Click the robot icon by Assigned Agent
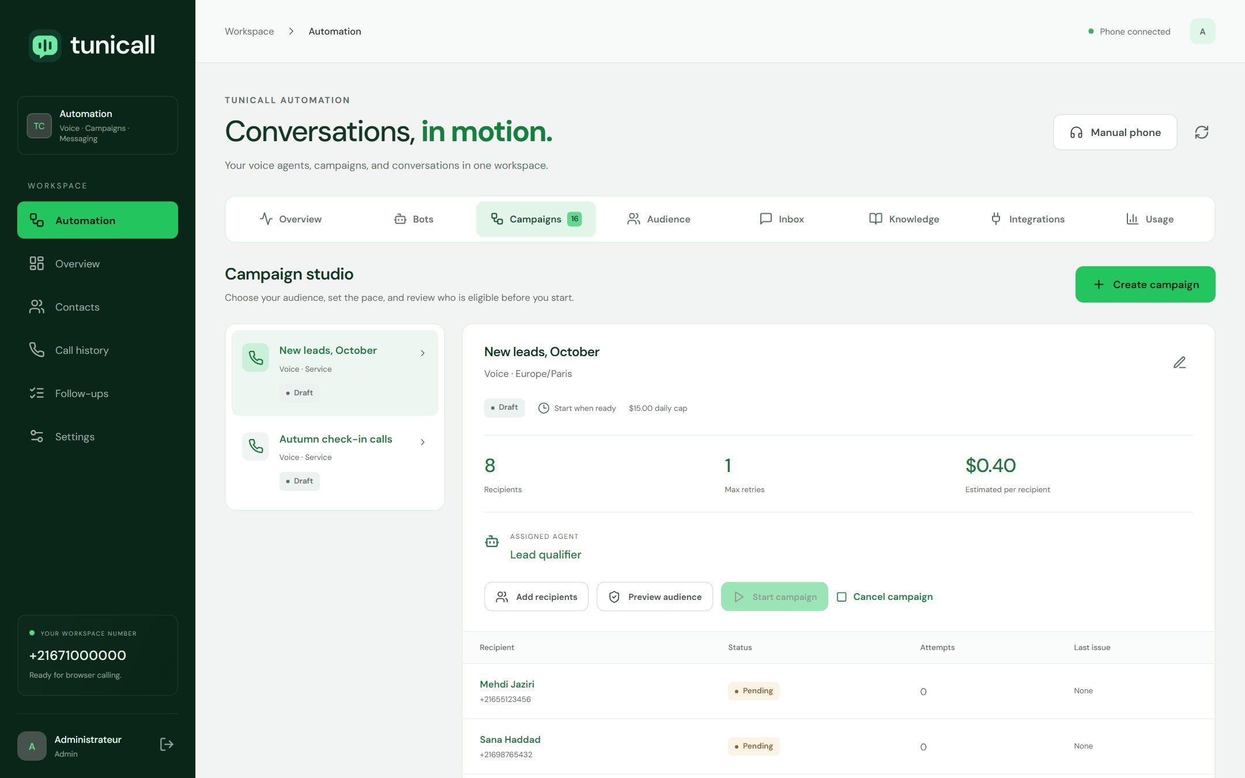The width and height of the screenshot is (1245, 778). click(x=492, y=542)
